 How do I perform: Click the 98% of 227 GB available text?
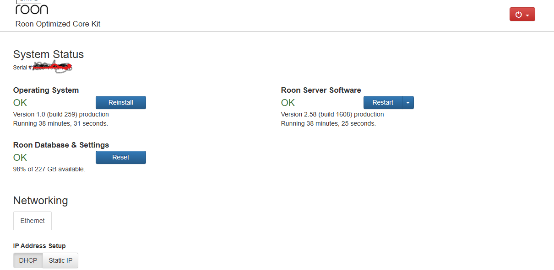[49, 169]
